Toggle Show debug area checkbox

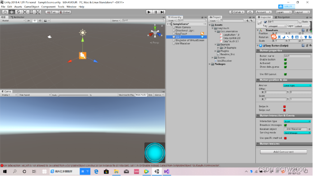(285, 67)
